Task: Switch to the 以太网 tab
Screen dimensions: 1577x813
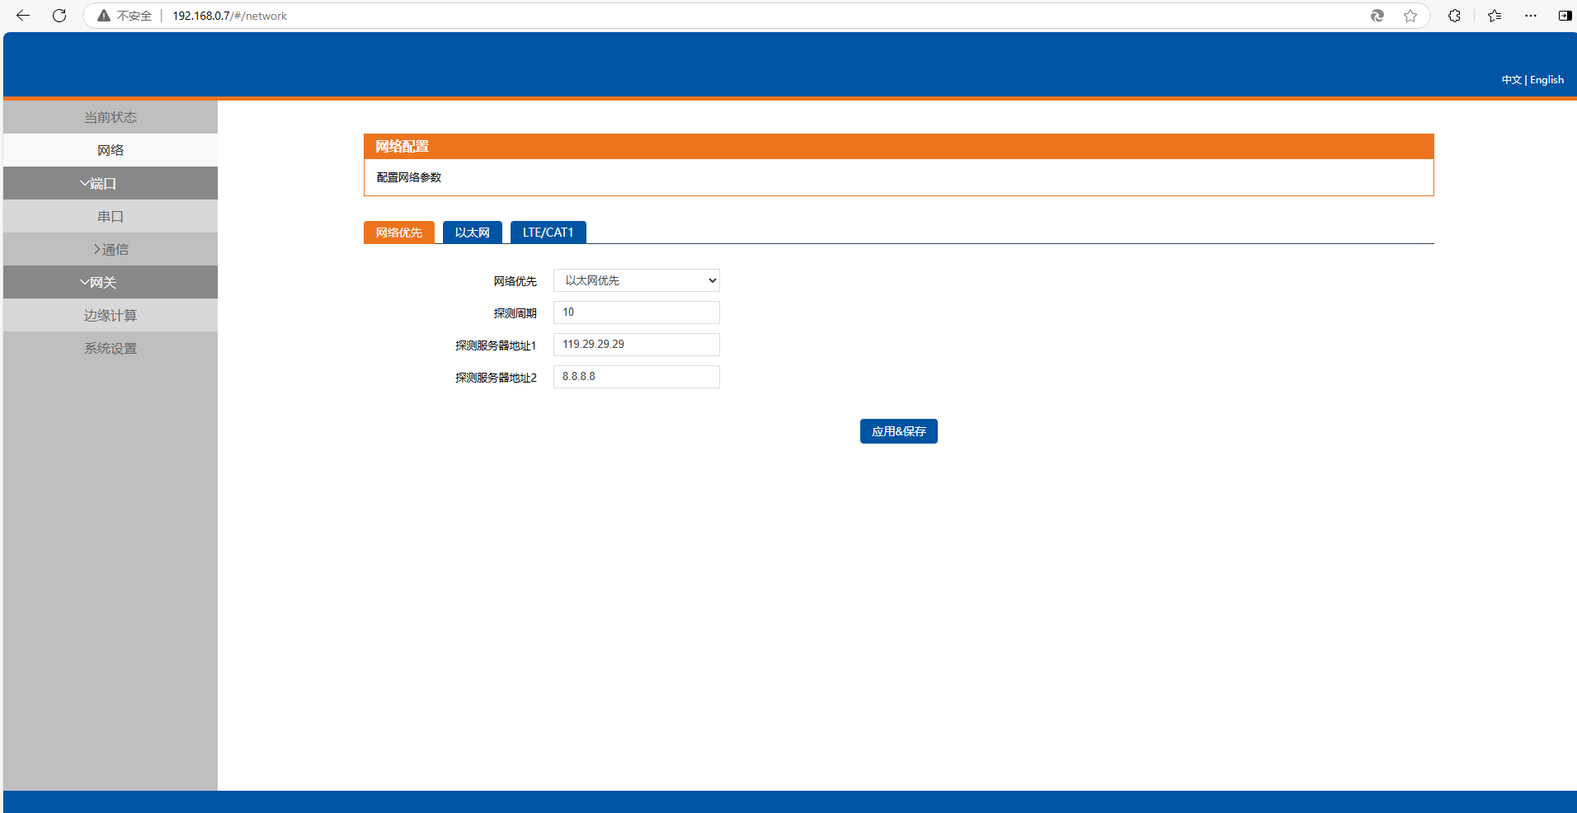Action: click(x=473, y=233)
